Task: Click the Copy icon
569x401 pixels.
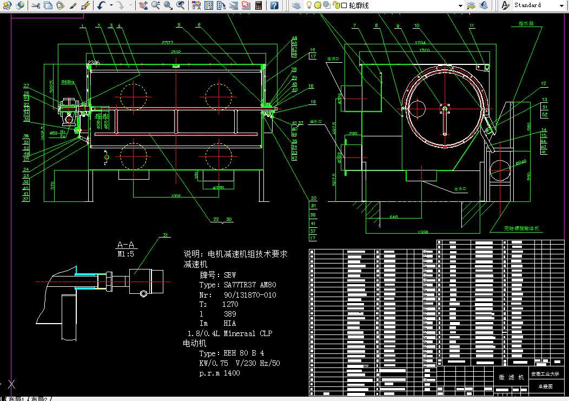Action: point(48,5)
